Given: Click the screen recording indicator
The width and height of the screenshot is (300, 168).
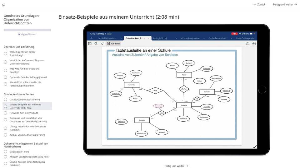Looking at the screenshot, I should coord(234,34).
